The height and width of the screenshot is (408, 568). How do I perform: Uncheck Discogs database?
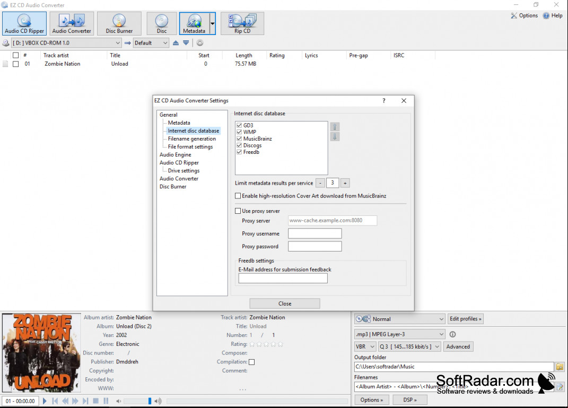(x=239, y=145)
